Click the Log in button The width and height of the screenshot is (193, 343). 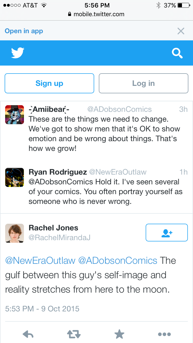tap(144, 83)
